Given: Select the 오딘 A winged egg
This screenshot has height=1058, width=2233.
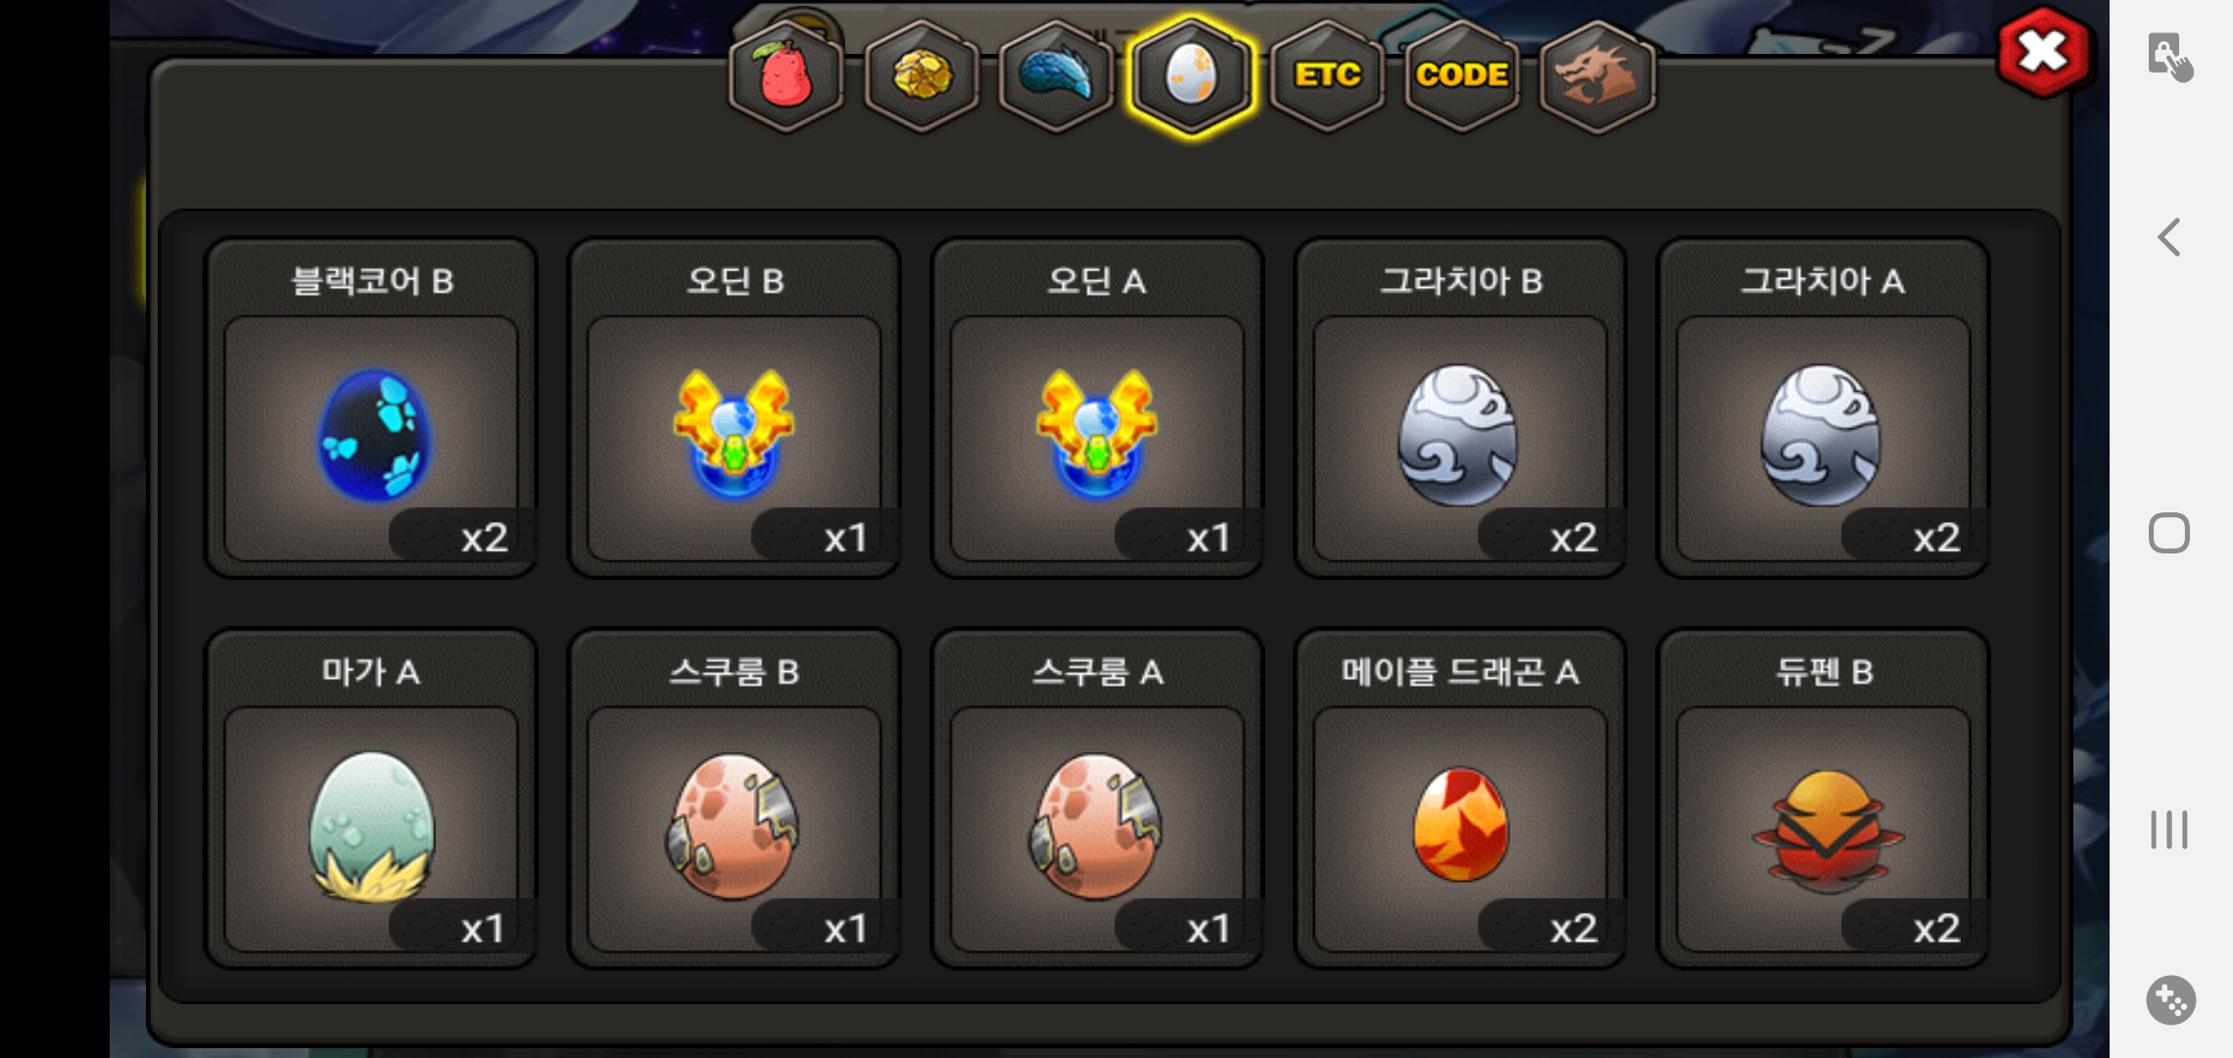Looking at the screenshot, I should point(1097,409).
